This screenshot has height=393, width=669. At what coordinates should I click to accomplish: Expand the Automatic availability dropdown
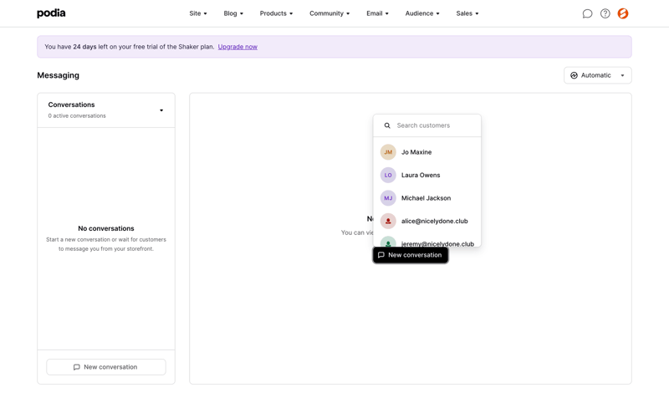coord(597,75)
